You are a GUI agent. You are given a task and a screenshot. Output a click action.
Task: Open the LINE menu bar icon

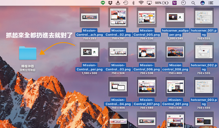(x=103, y=3)
